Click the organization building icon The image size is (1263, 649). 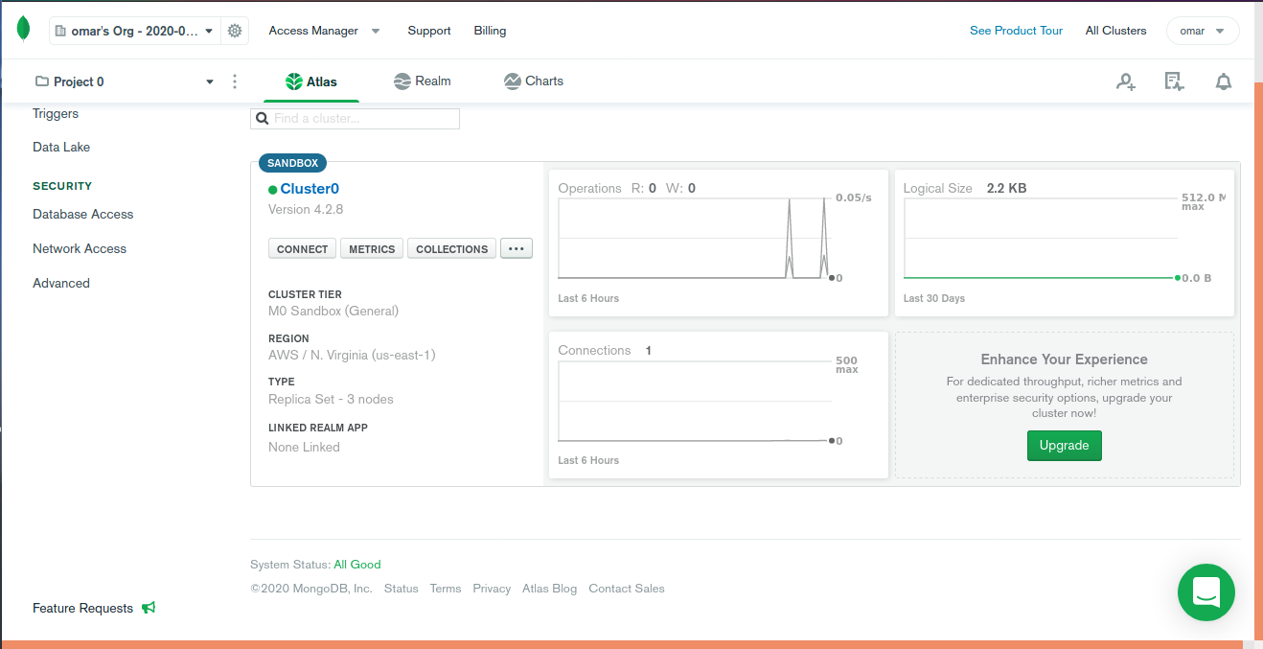tap(61, 31)
